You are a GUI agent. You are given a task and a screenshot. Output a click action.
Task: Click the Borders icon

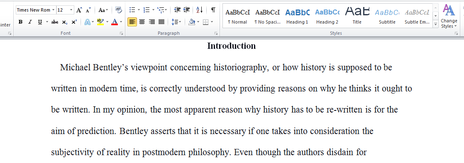coord(205,22)
